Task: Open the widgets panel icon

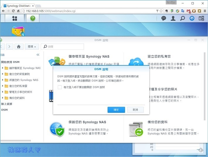Action: (x=201, y=18)
